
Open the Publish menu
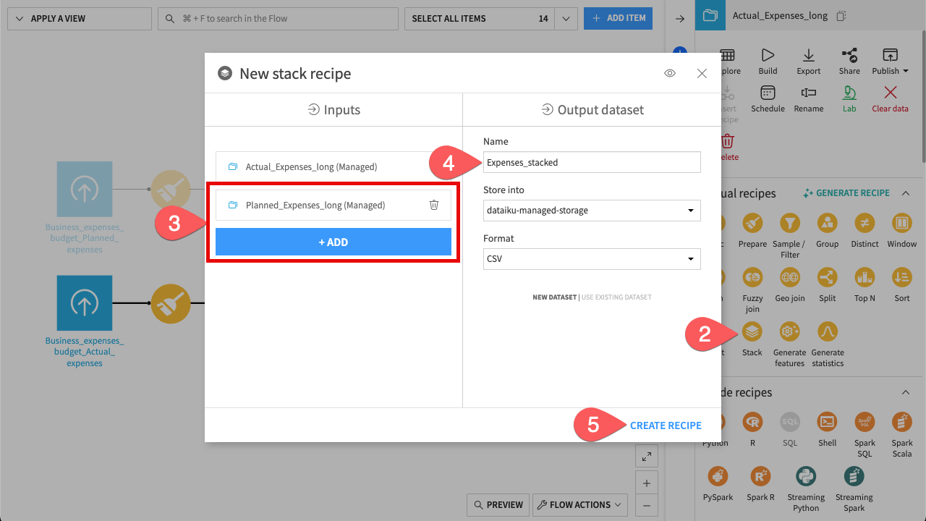click(x=890, y=63)
